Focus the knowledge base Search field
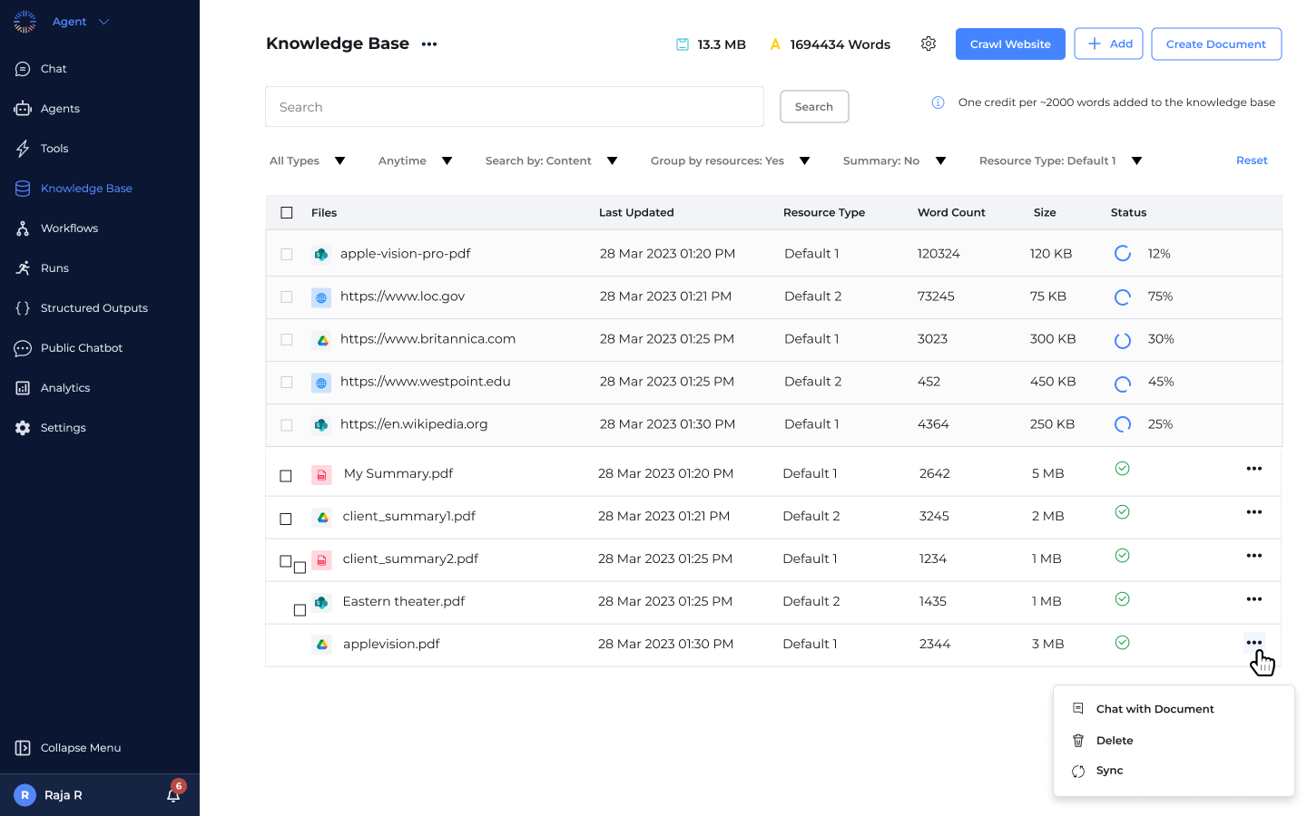 (515, 107)
